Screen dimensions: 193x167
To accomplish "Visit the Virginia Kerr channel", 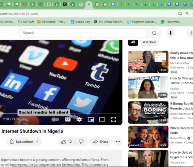I will (x=178, y=163).
